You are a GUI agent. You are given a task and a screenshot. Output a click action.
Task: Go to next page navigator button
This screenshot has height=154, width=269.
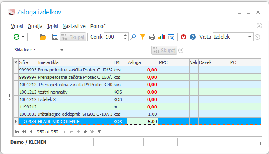point(72,131)
